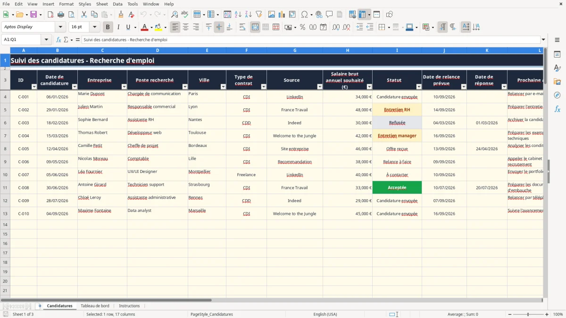Click into the formula input line

click(310, 40)
